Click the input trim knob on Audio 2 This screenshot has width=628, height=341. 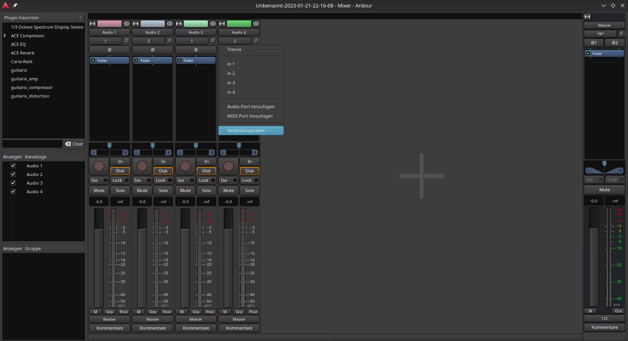coord(170,41)
